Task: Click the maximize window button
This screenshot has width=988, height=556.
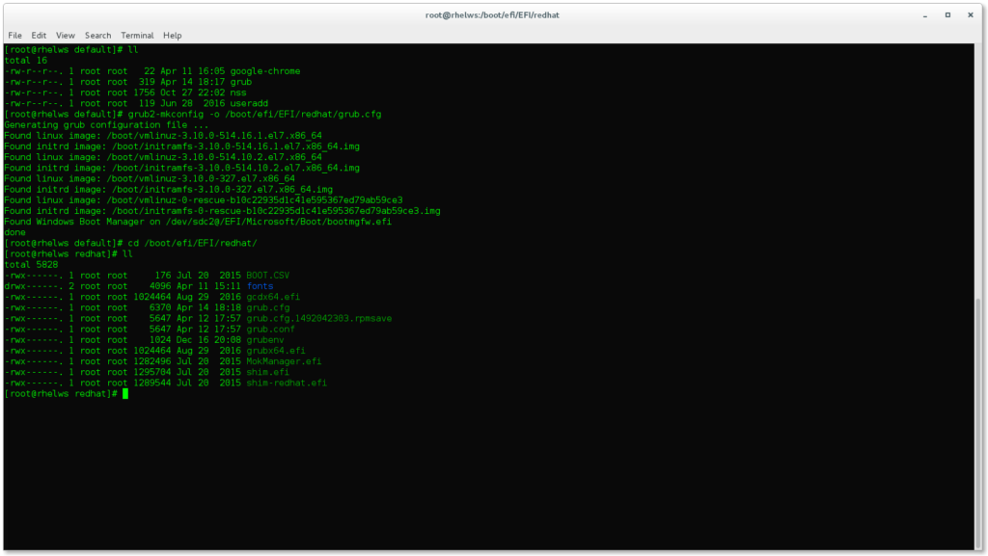Action: click(x=948, y=14)
